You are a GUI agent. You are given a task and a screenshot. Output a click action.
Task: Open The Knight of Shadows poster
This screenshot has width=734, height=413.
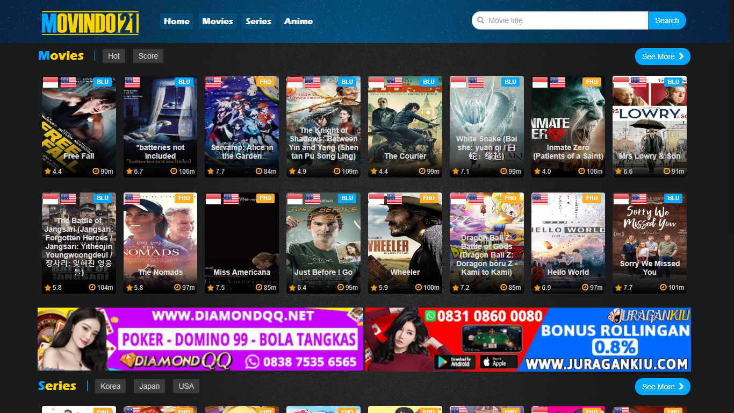click(x=323, y=126)
